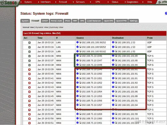
Task: Open the PPP logs tab
Action: pos(75,21)
